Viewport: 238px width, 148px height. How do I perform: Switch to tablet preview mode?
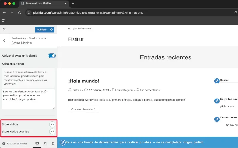[x=45, y=144]
